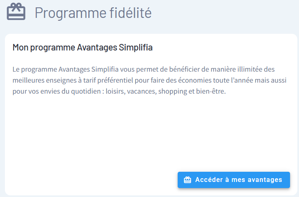Click the gift card icon beside Programme fidélité

(16, 12)
